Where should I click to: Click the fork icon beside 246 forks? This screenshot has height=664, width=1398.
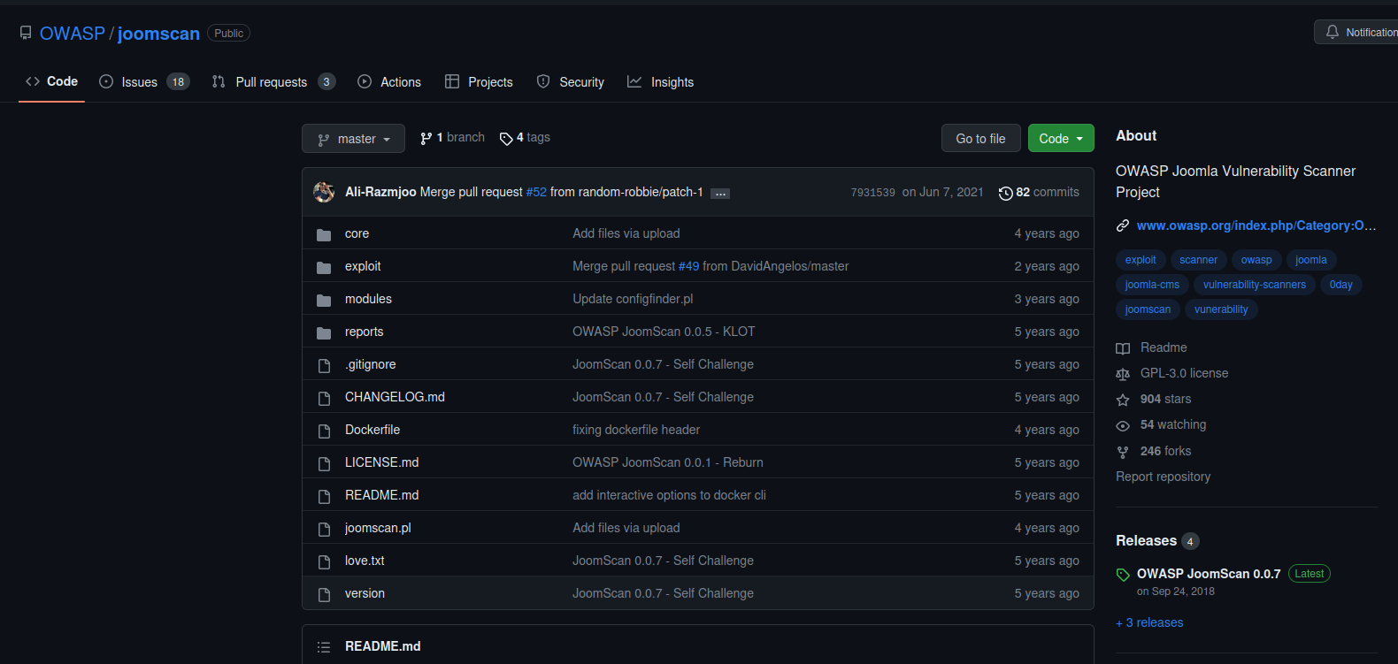[x=1123, y=452]
